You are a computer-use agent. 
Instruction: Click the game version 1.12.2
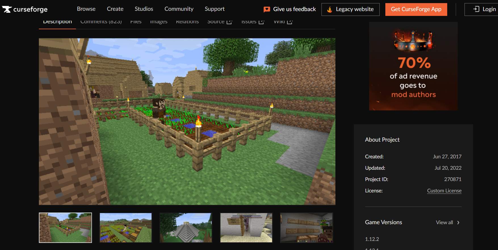(372, 239)
